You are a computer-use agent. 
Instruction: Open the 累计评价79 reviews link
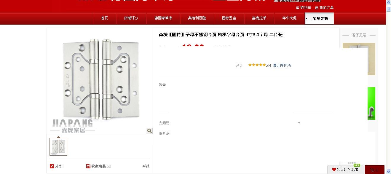(x=282, y=65)
